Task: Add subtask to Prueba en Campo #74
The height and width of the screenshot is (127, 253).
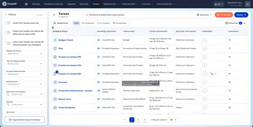Action: click(x=204, y=65)
